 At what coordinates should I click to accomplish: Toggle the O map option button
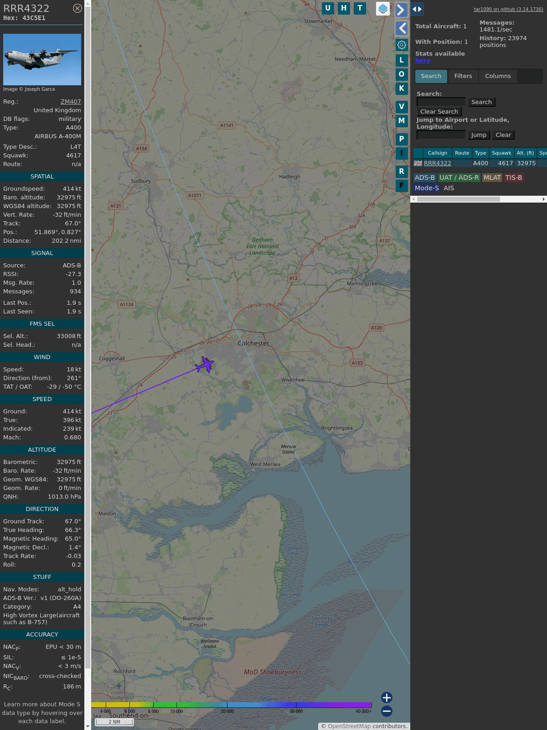pyautogui.click(x=402, y=74)
